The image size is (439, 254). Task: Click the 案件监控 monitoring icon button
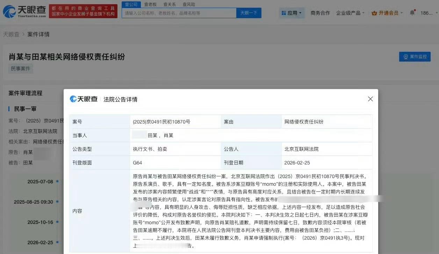[x=405, y=56]
